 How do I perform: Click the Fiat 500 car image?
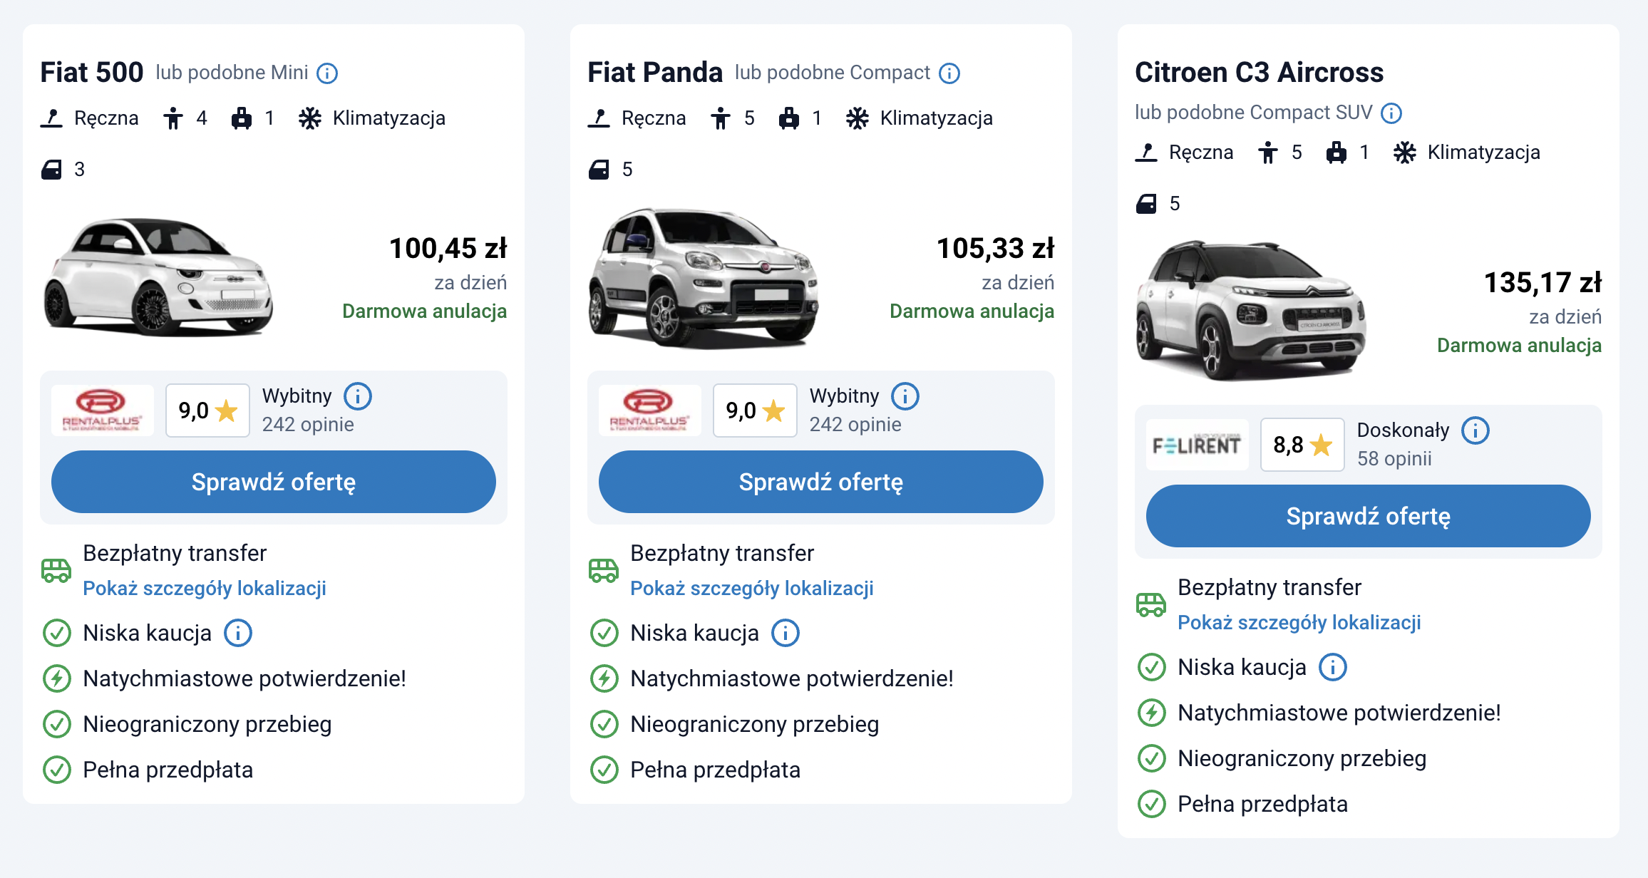point(158,277)
